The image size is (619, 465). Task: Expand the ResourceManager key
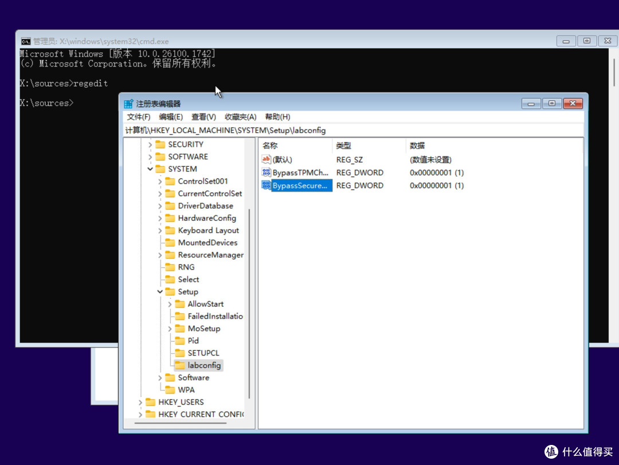pos(160,255)
